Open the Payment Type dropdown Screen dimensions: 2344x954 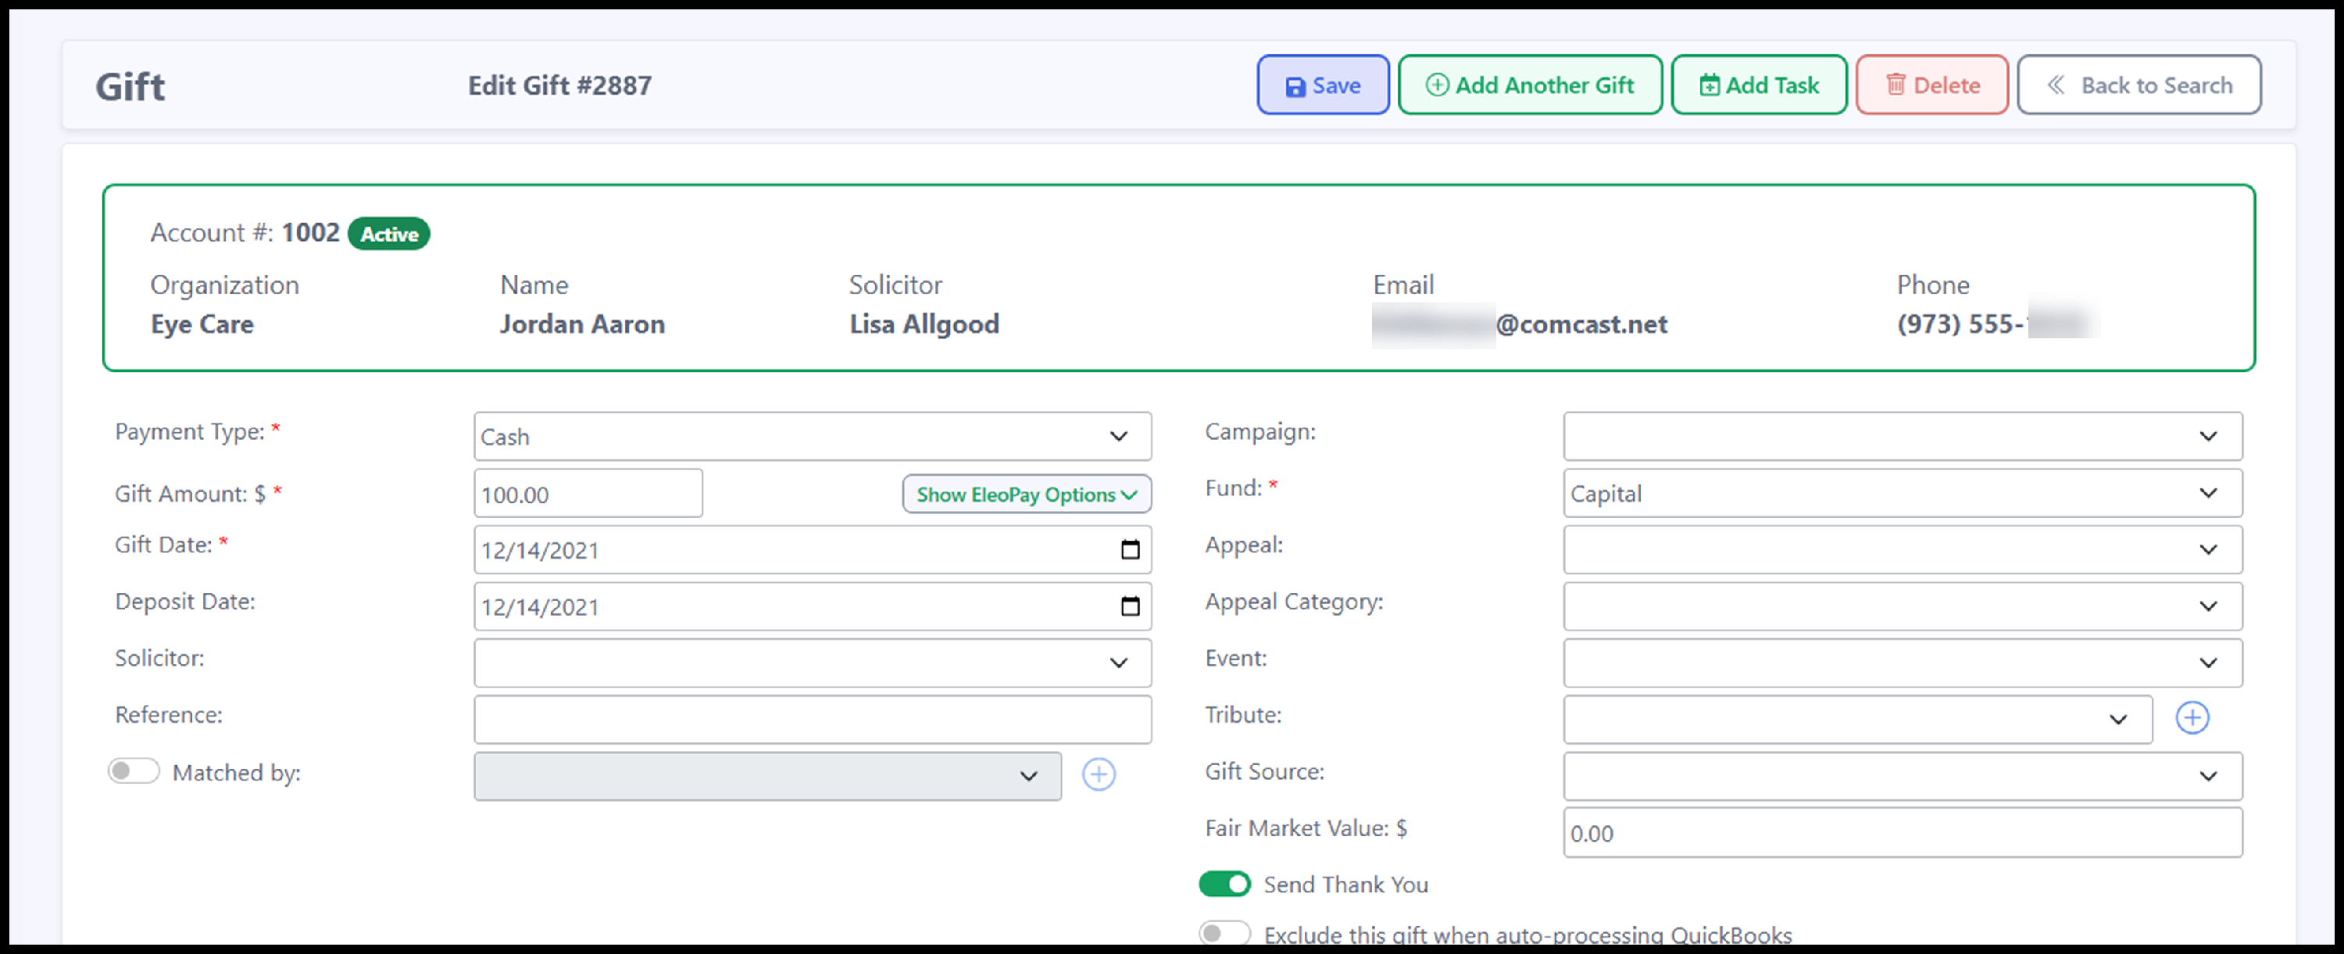(812, 437)
